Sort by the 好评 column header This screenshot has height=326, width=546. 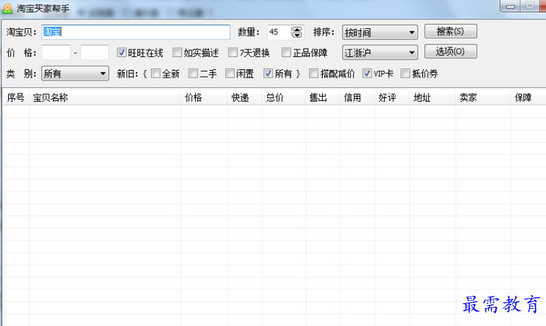pyautogui.click(x=392, y=97)
